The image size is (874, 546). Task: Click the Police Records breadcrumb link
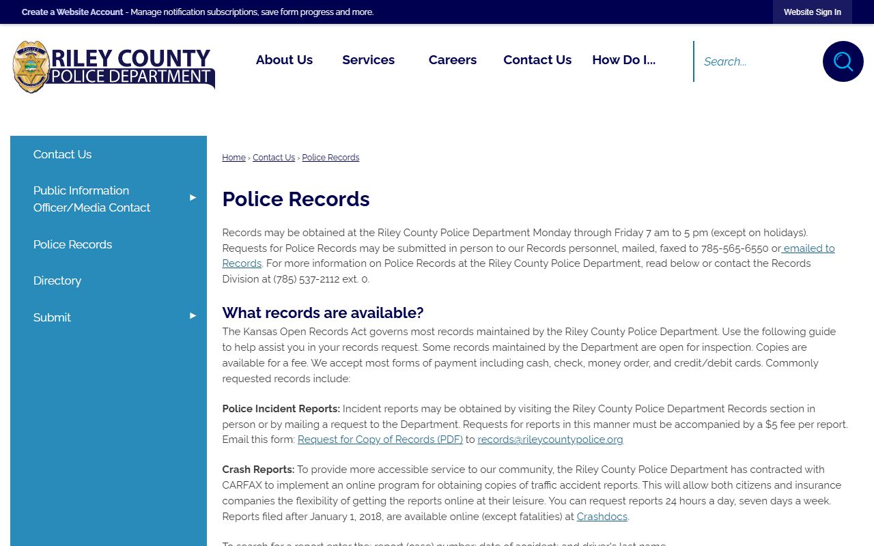tap(330, 158)
